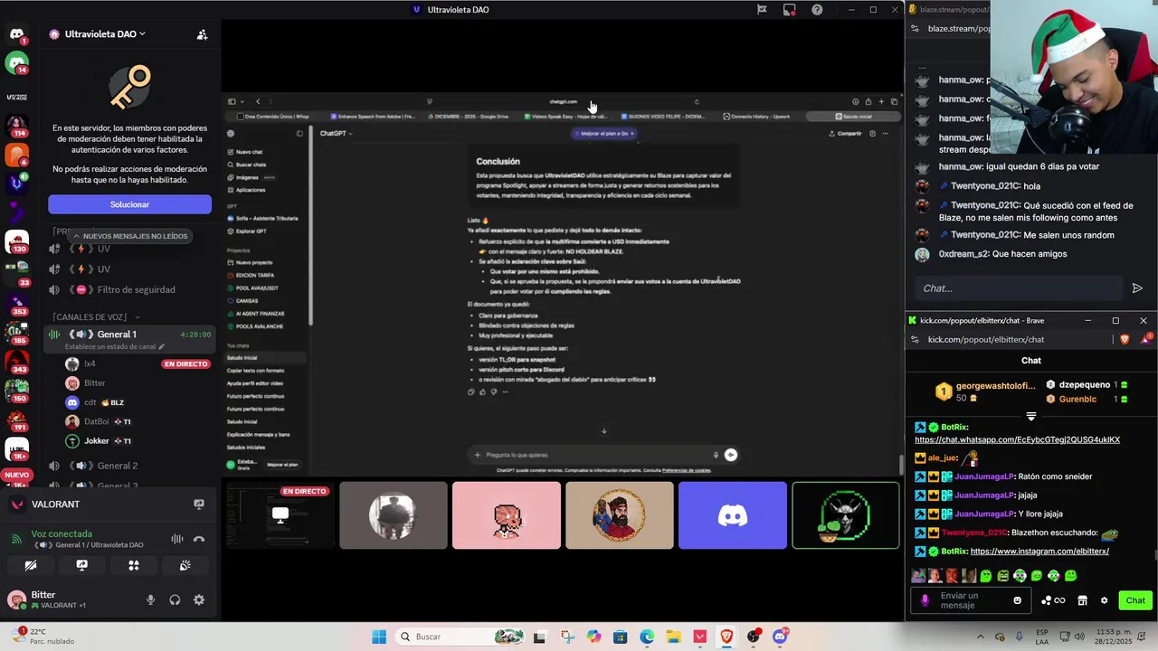Open Kick channel shop icon
Screen dimensions: 1158x651
coord(1082,600)
